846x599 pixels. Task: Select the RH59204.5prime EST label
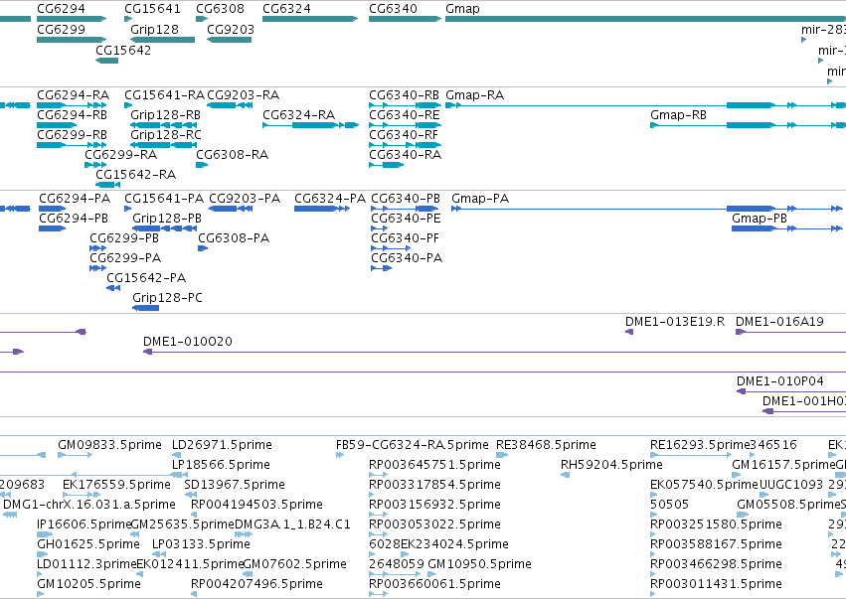(x=611, y=465)
